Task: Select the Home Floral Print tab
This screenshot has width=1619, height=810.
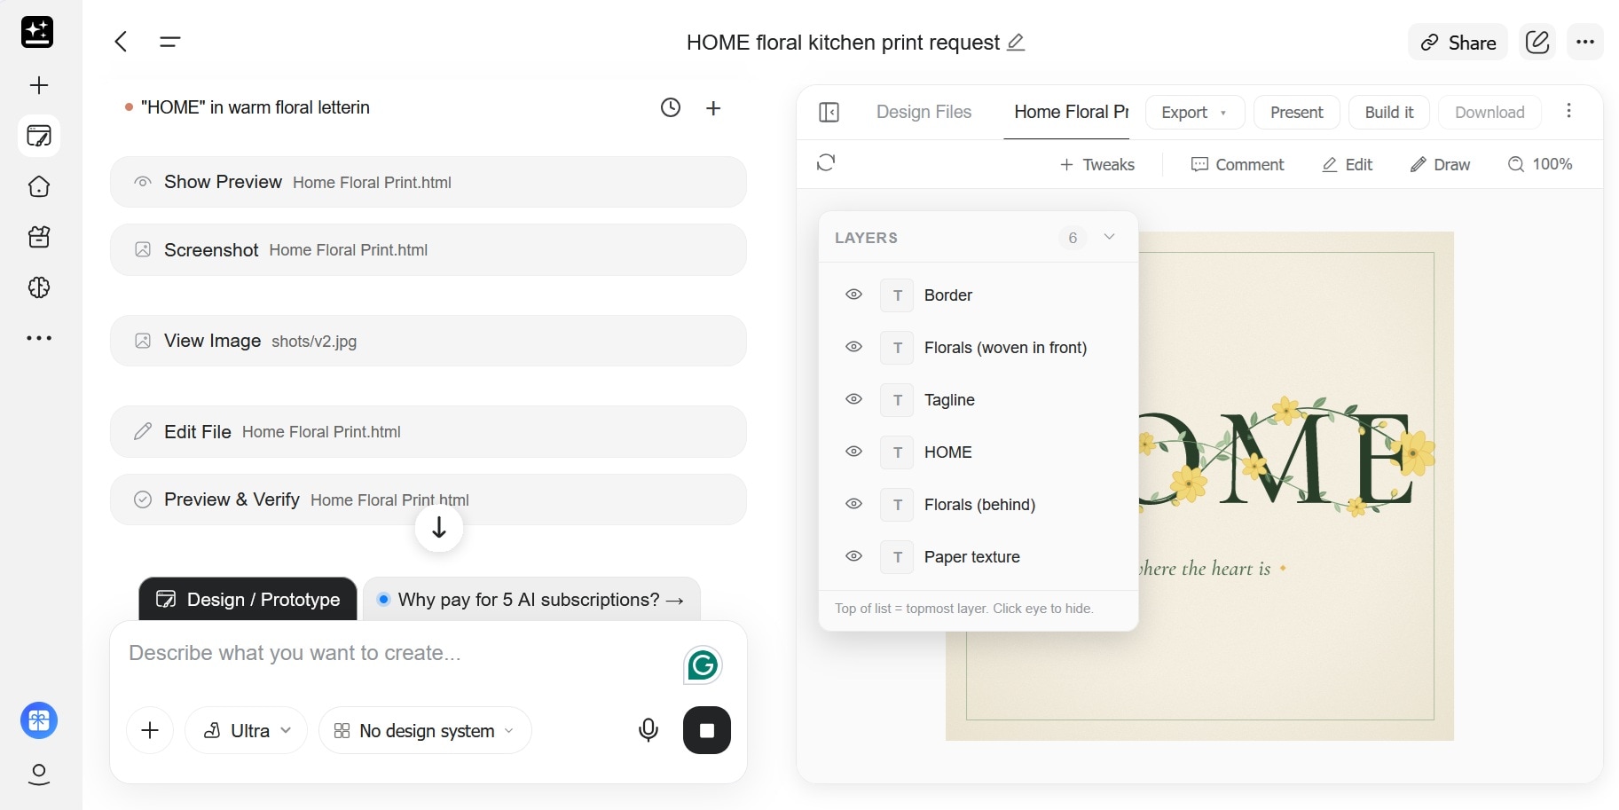Action: click(x=1071, y=112)
